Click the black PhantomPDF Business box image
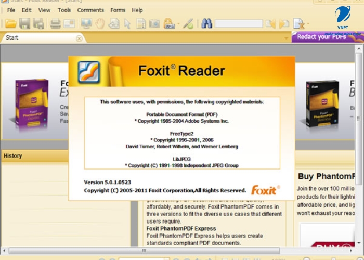This screenshot has height=260, width=364. 322,105
